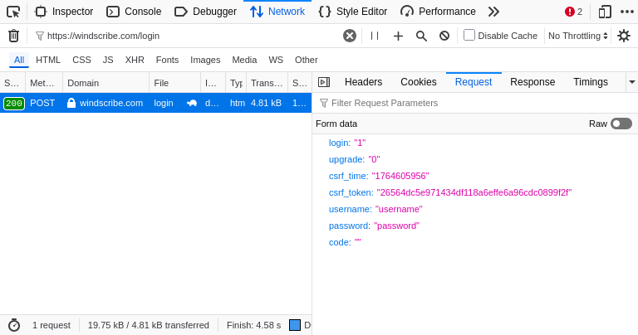This screenshot has width=638, height=335.
Task: Clear network log with trash icon
Action: pyautogui.click(x=13, y=36)
